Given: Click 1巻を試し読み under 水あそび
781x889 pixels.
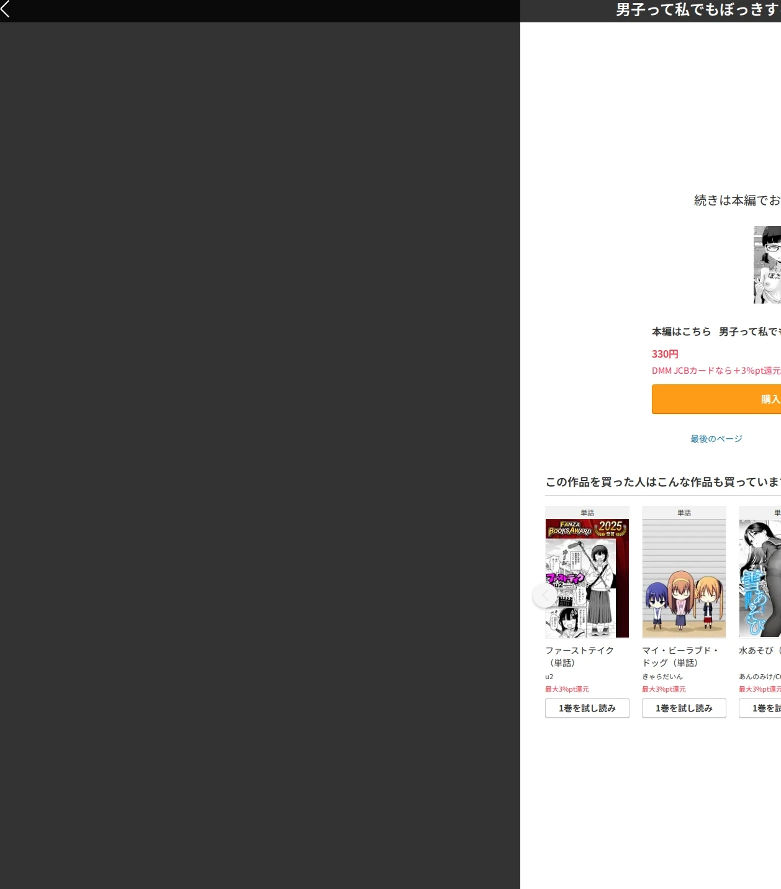Looking at the screenshot, I should (760, 708).
